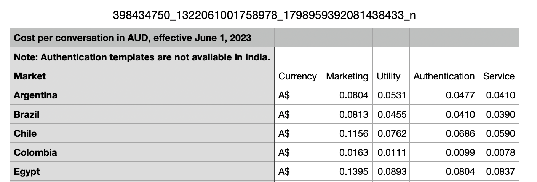537x182 pixels.
Task: Click the Colombia row label
Action: (35, 152)
